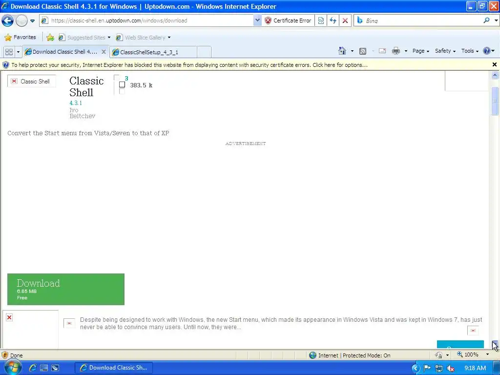
Task: Expand the zoom level dropdown arrow
Action: 487,354
